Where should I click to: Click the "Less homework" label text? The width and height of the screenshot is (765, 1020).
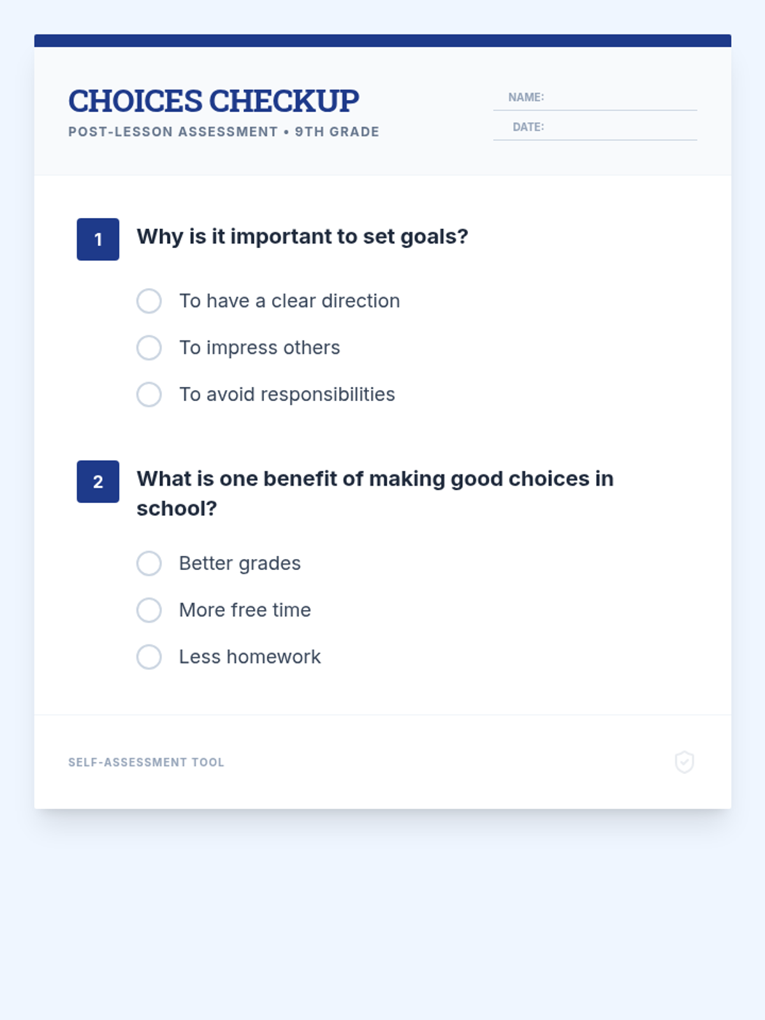[250, 657]
